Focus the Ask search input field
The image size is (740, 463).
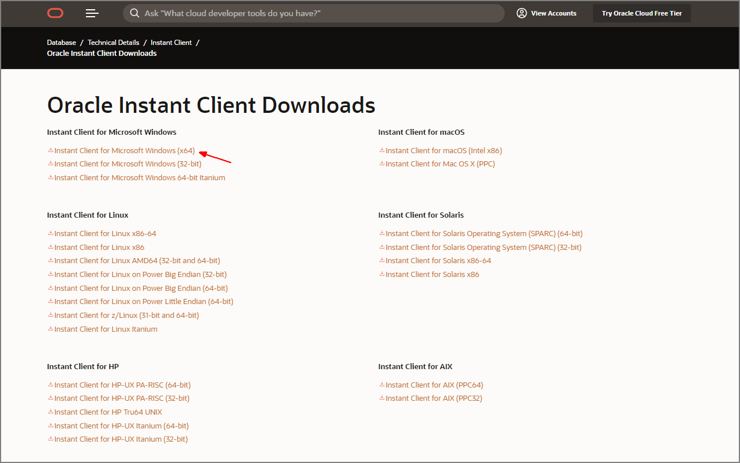click(x=314, y=13)
